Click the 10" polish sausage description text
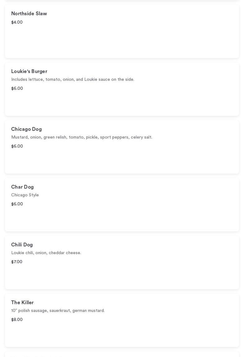The image size is (244, 357). [58, 311]
